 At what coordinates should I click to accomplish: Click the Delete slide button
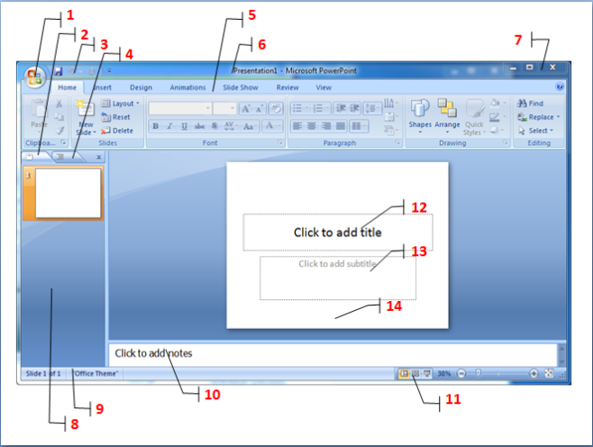point(117,131)
